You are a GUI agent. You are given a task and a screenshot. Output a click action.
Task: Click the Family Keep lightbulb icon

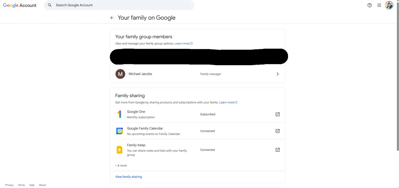click(x=119, y=150)
